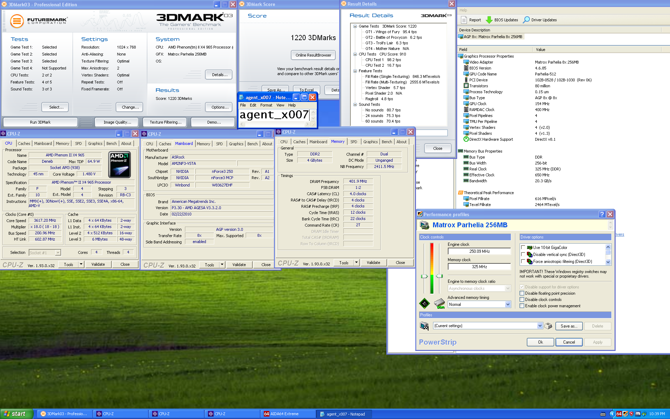Click the green BIOS Updates arrow icon
This screenshot has width=670, height=419.
(x=489, y=20)
